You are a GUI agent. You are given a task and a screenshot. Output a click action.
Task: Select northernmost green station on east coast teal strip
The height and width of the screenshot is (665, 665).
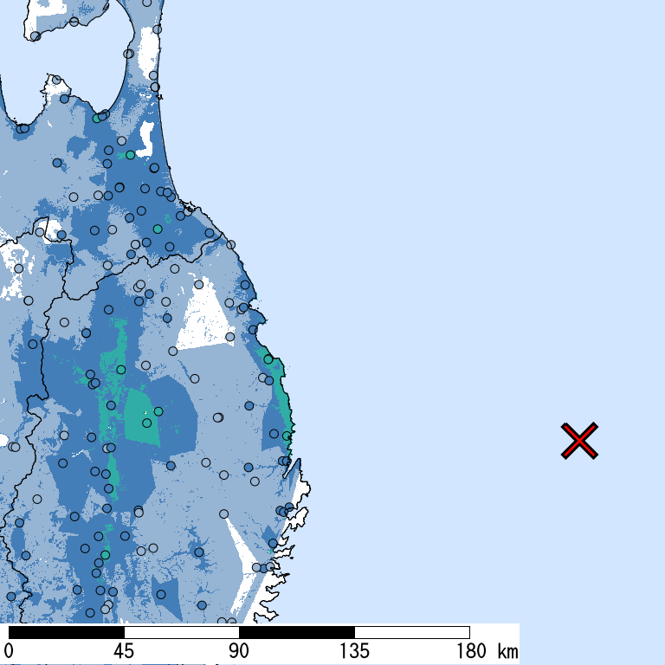(x=268, y=359)
